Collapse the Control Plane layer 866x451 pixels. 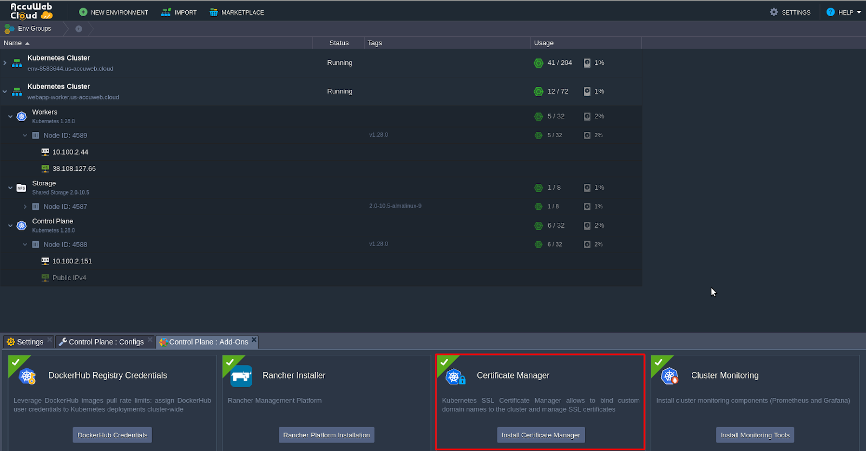(10, 225)
